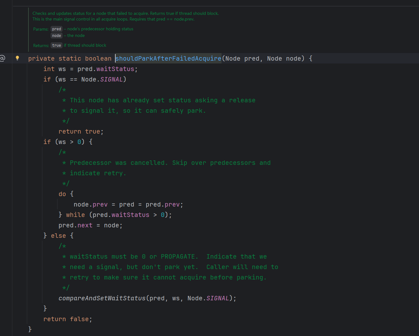Click SIGNAL in the 'ws == Node.SIGNAL' condition

click(111, 79)
